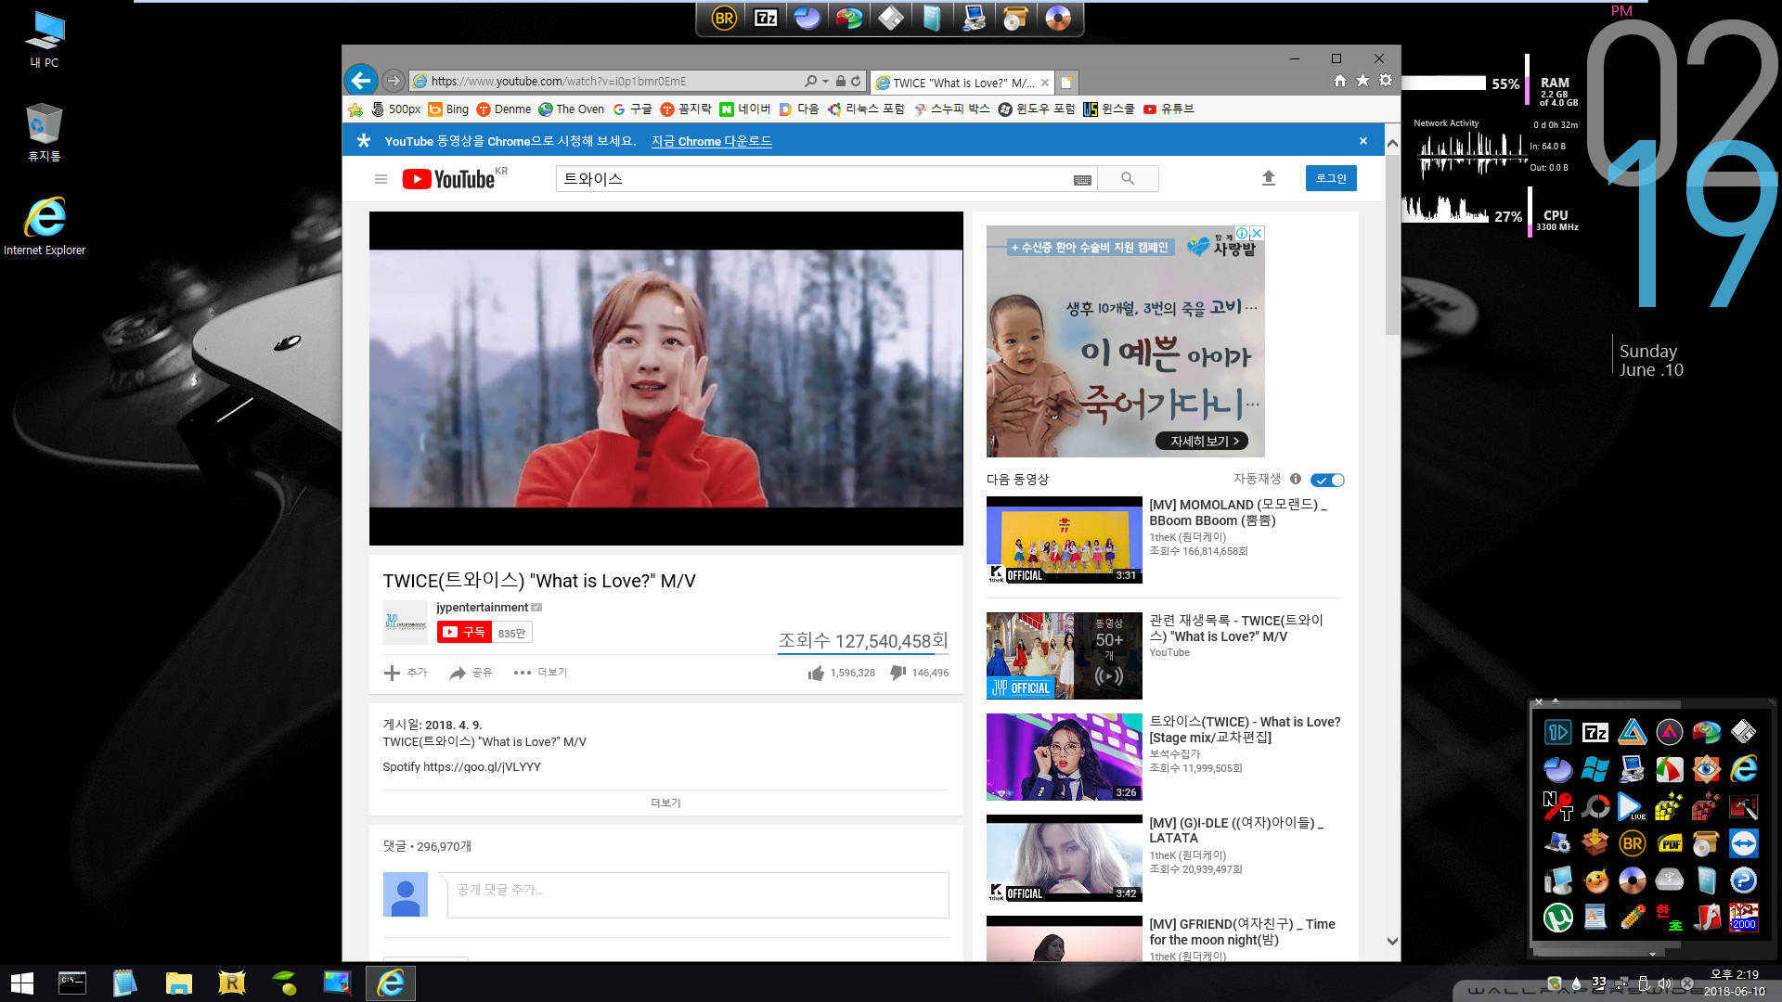The image size is (1782, 1002).
Task: Open IE favorites star icon
Action: coord(1362,81)
